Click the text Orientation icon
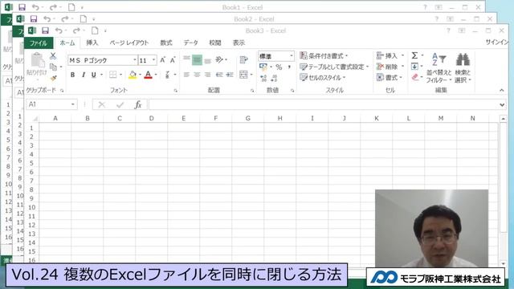 tap(219, 59)
